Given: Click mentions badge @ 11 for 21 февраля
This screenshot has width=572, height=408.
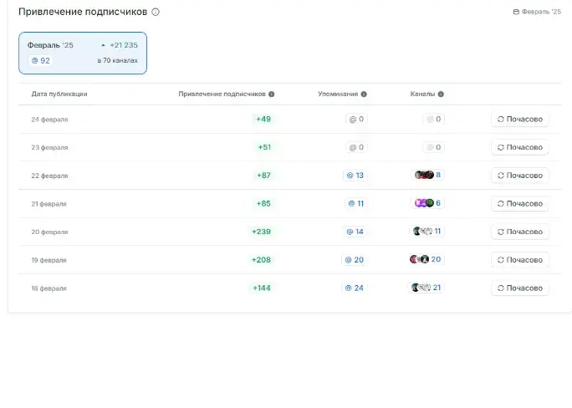Looking at the screenshot, I should pos(356,203).
